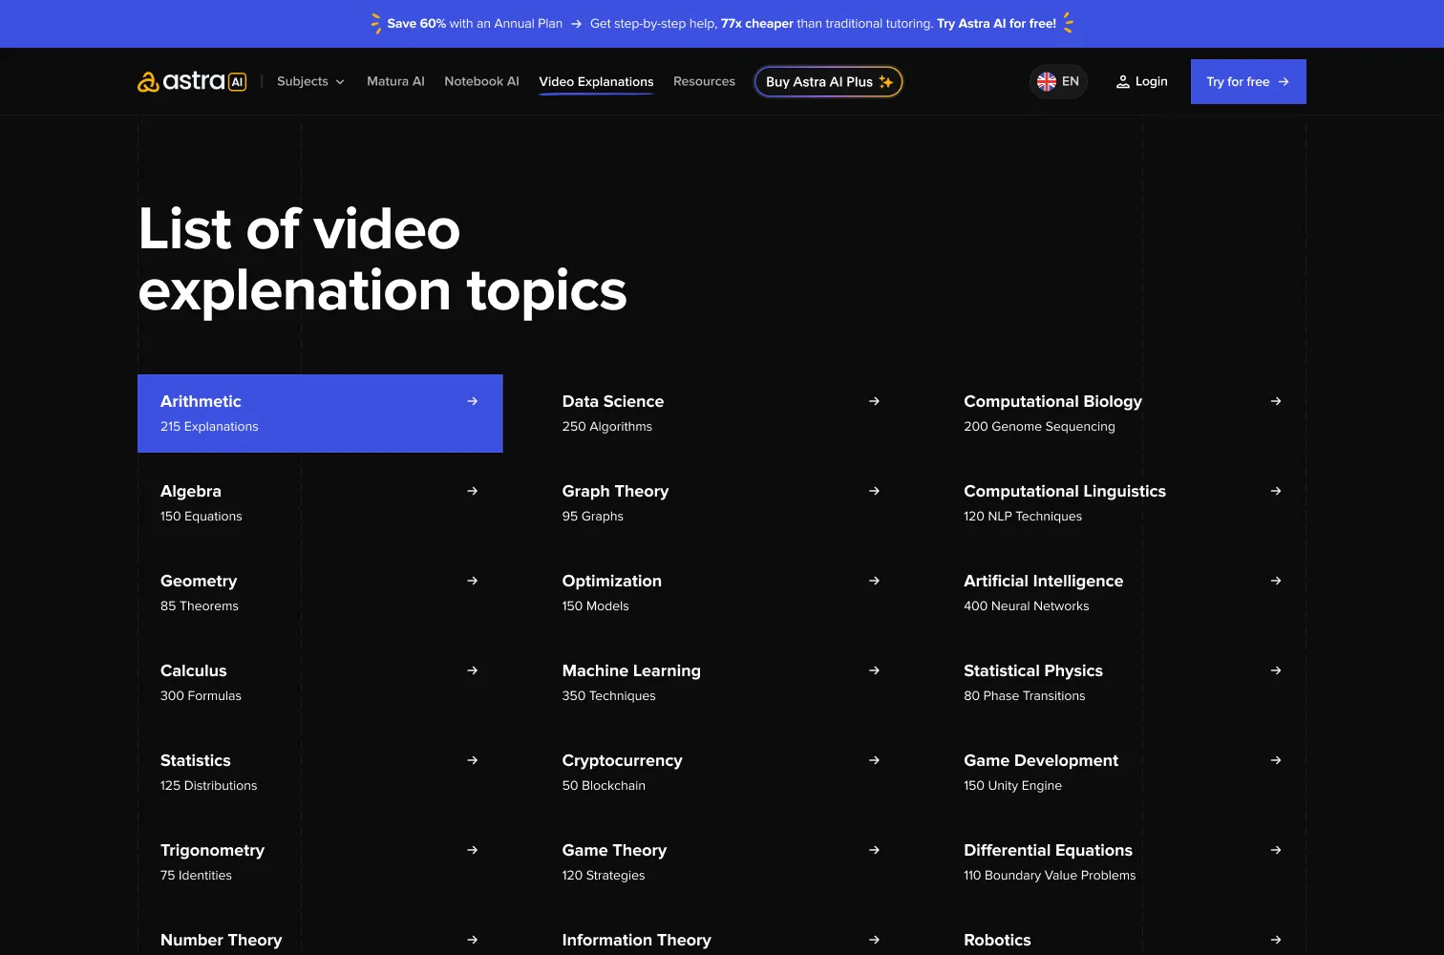Select the Video Explanations nav item

(x=596, y=82)
